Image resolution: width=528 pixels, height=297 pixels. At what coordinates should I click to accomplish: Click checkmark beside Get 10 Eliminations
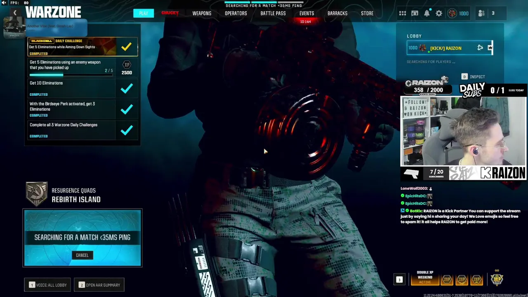[x=127, y=88]
